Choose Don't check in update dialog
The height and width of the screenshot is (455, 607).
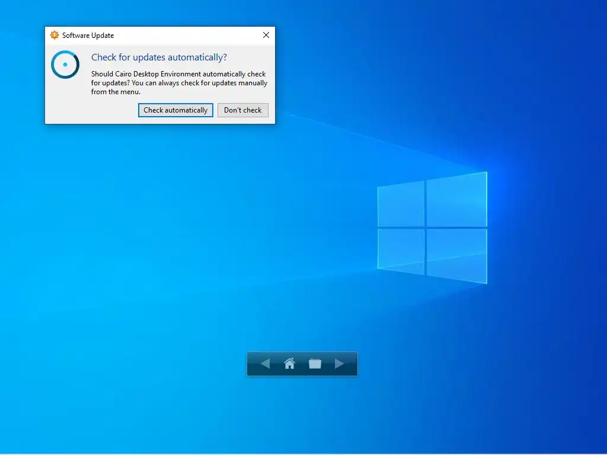click(242, 110)
